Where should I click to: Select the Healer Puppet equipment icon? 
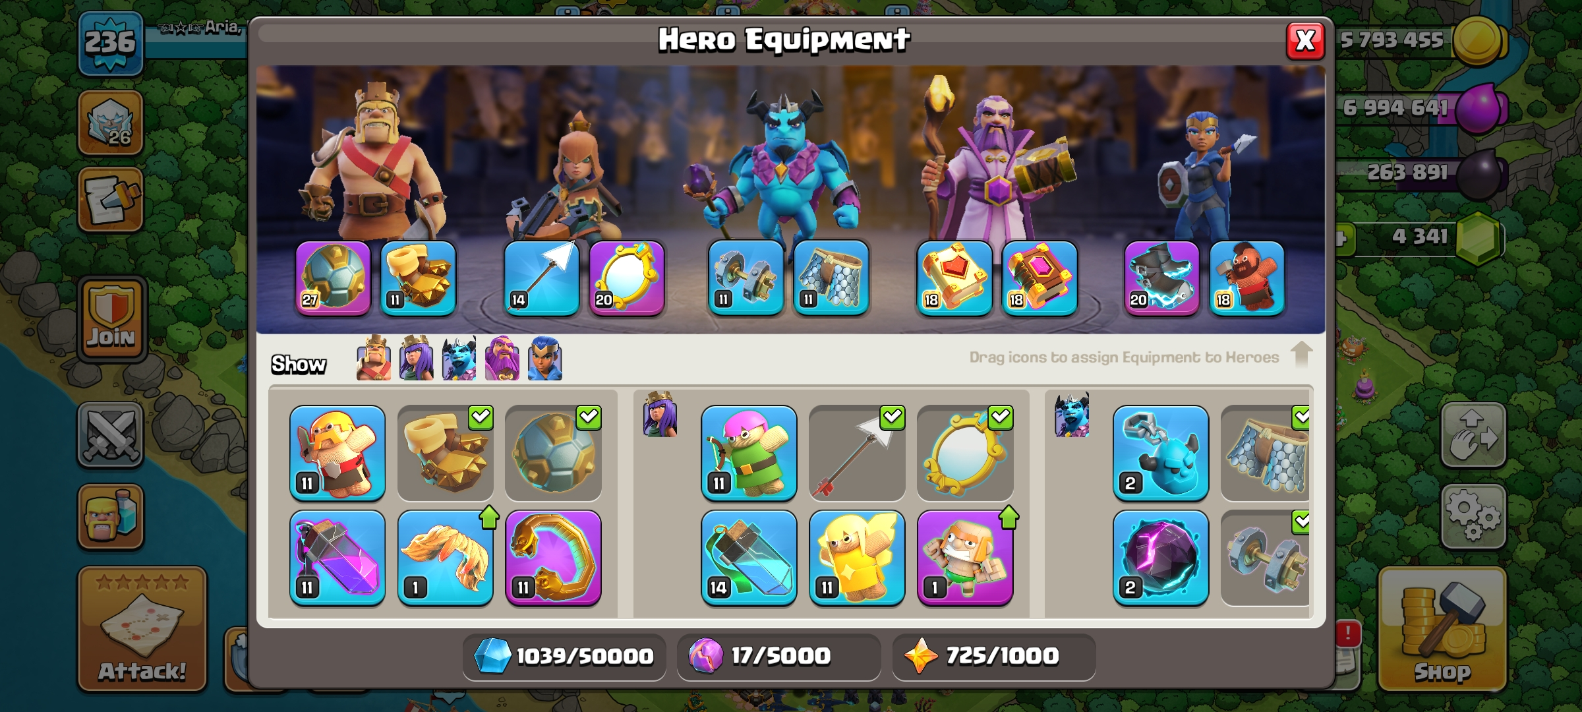(857, 558)
